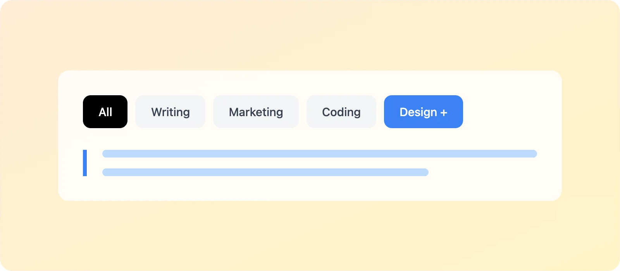620x271 pixels.
Task: Click the shorter bottom placeholder line
Action: [x=265, y=172]
